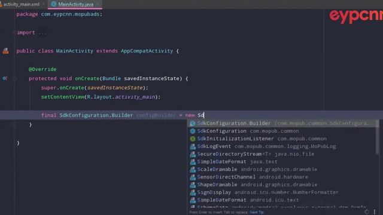Click the related XML file gutter icon

coord(5,51)
